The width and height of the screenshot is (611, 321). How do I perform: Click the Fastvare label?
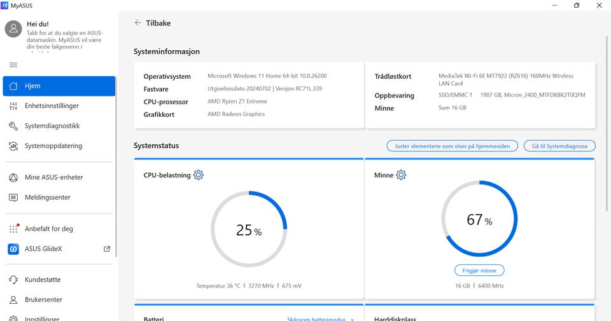(156, 89)
